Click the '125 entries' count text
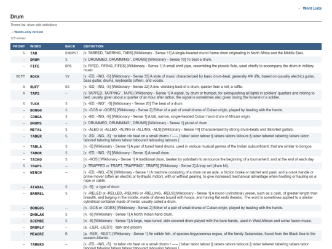This screenshot has width=332, height=249. pos(18,38)
